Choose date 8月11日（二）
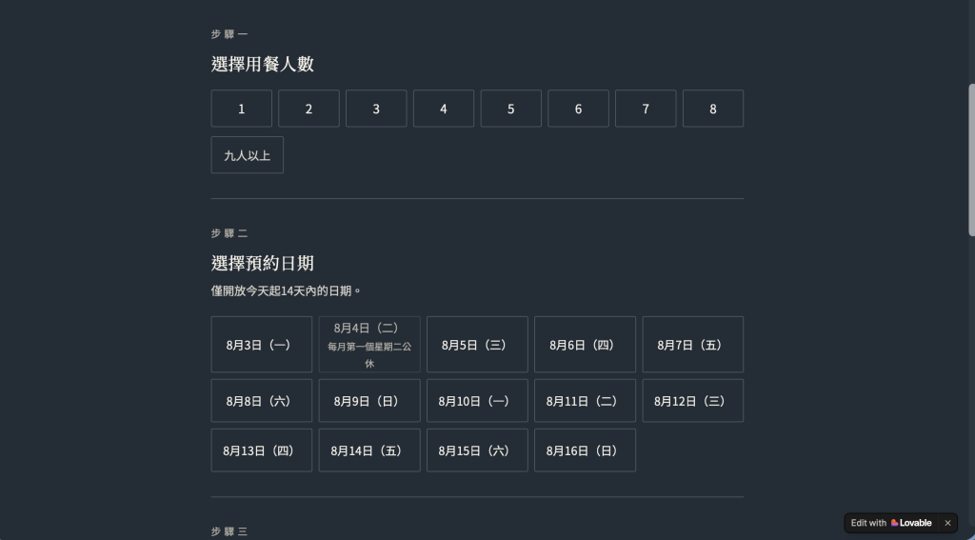 click(586, 401)
